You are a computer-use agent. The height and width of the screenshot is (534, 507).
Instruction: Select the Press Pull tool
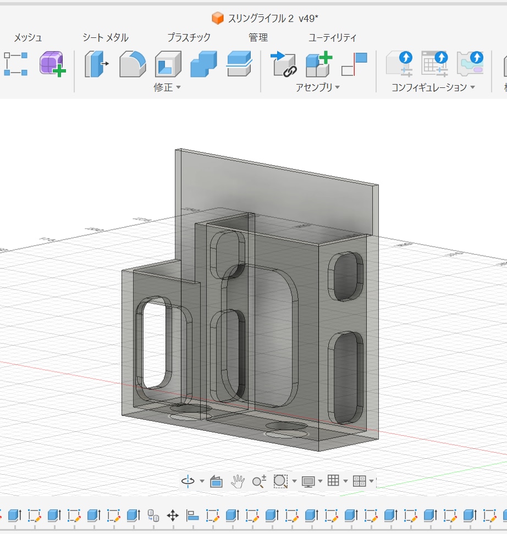(x=96, y=64)
